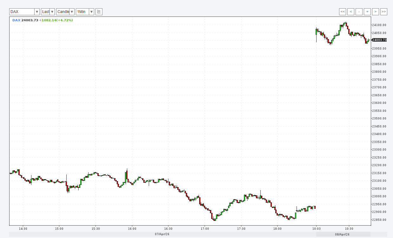Image resolution: width=393 pixels, height=238 pixels.
Task: Click the 17:00 time axis label
Action: coord(205,228)
